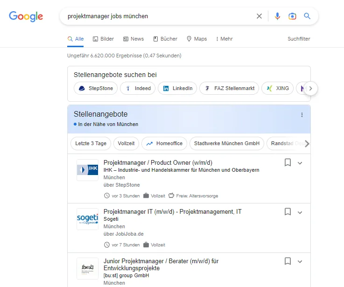Start voice search with the microphone icon

[277, 16]
